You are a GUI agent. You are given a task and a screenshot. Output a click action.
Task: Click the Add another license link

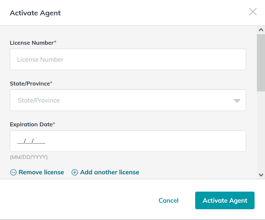[x=110, y=172]
